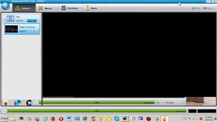The height and width of the screenshot is (122, 217).
Task: Open the CCleaner icon in taskbar
Action: pos(93,119)
